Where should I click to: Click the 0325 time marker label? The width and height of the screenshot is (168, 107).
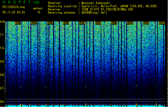82,23
